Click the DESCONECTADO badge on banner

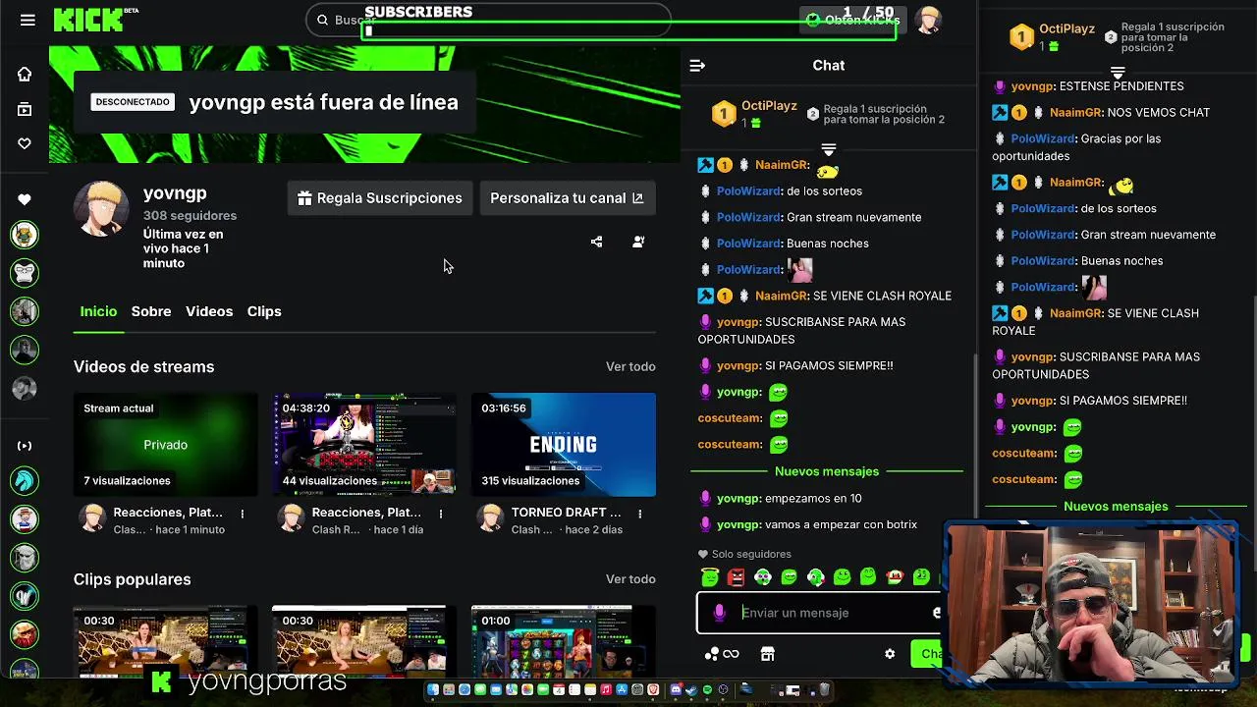pyautogui.click(x=133, y=102)
